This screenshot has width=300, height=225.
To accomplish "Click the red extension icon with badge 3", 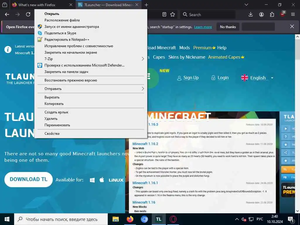I will (282, 14).
